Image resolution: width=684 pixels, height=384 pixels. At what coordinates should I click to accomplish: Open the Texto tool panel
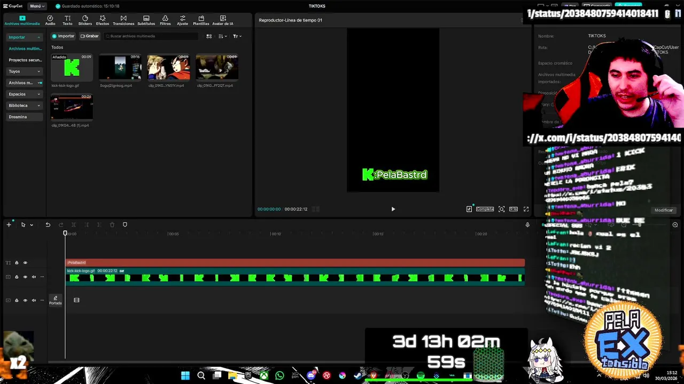[x=67, y=20]
